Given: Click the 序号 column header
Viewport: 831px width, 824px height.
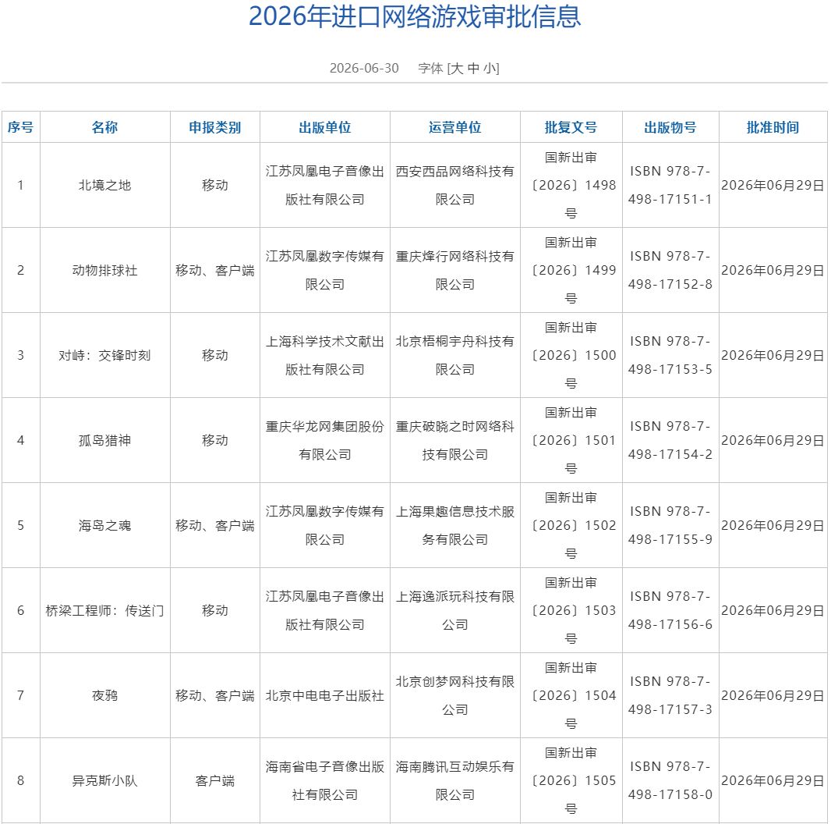Looking at the screenshot, I should [x=21, y=127].
